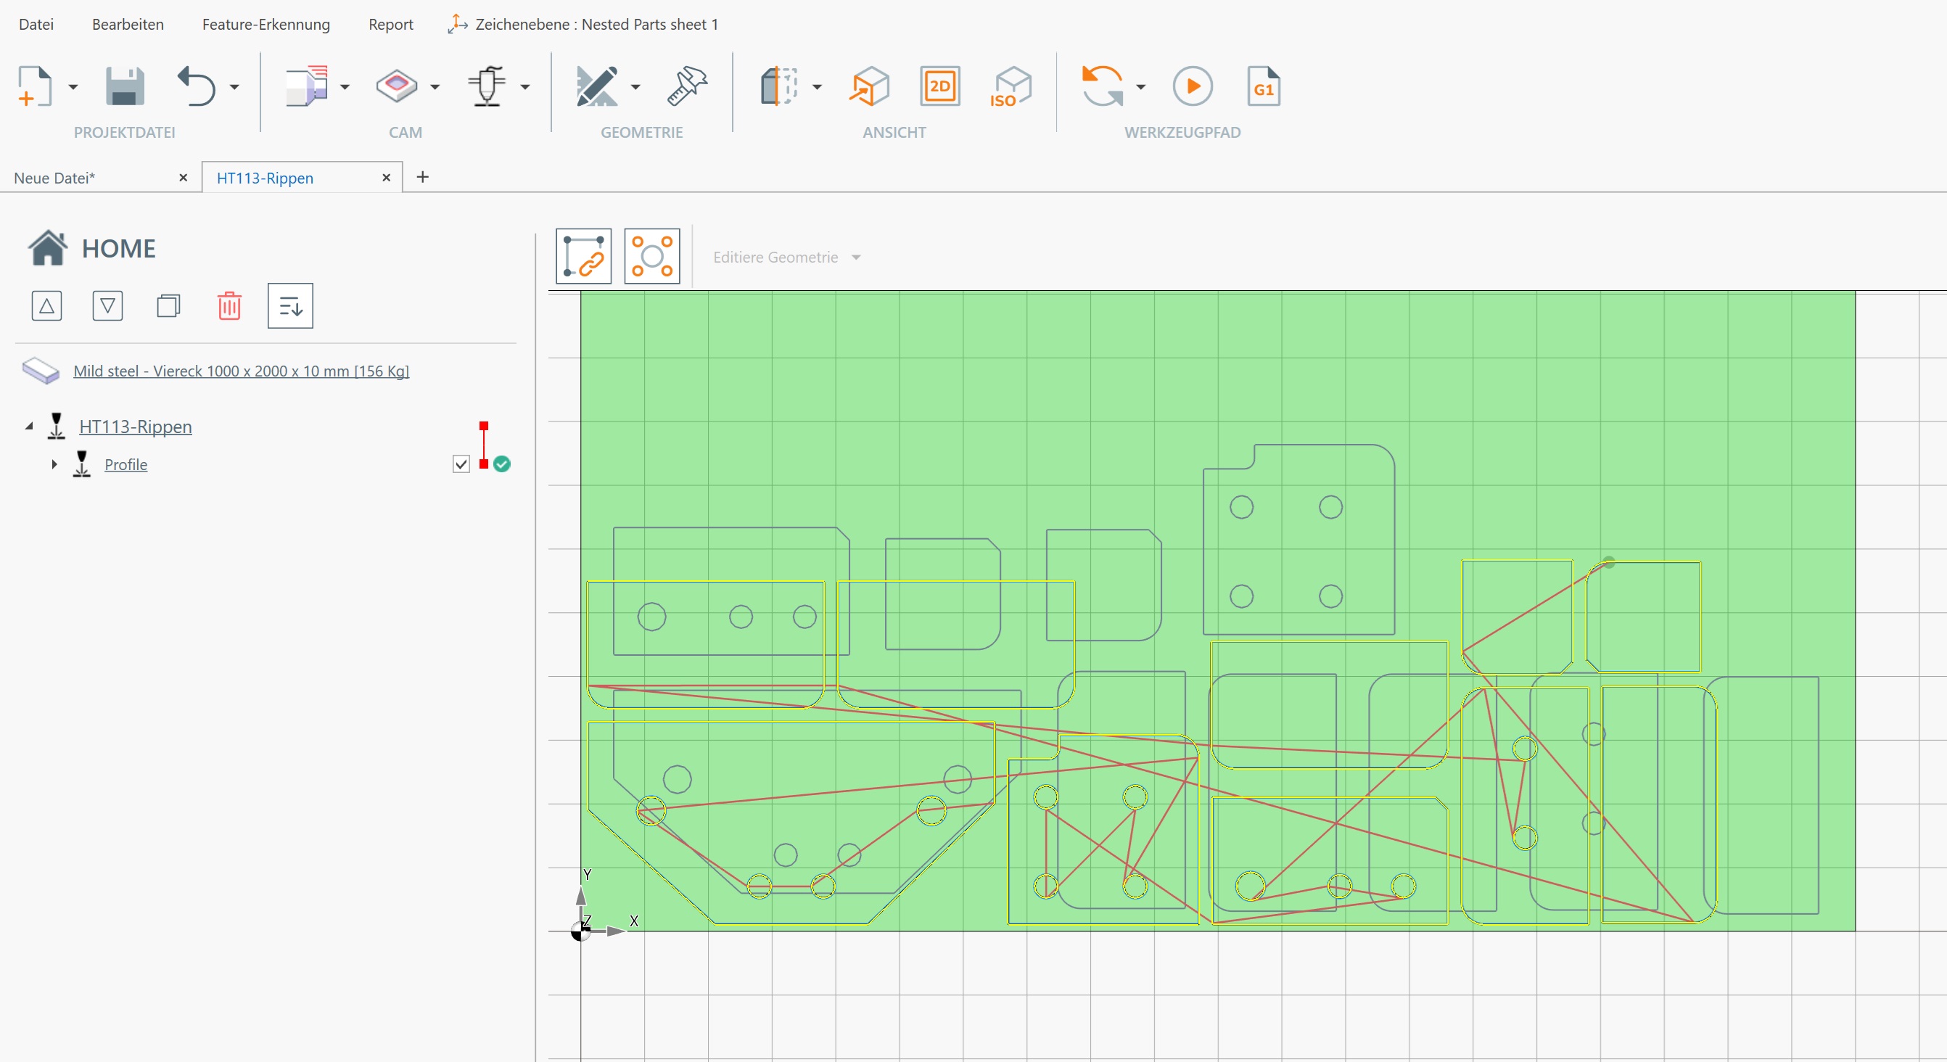Screen dimensions: 1947x1062
Task: Add a new tab with plus button
Action: [x=422, y=177]
